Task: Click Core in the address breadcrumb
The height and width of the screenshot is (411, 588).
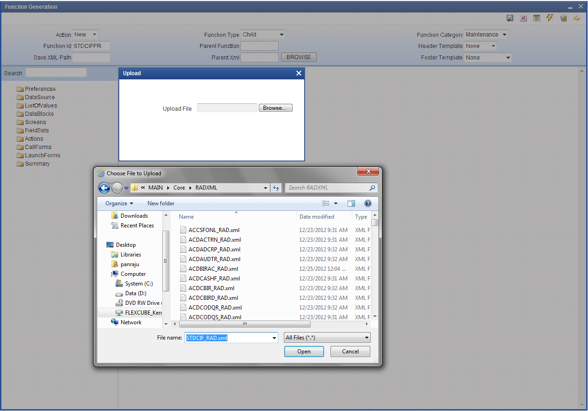Action: (x=179, y=188)
